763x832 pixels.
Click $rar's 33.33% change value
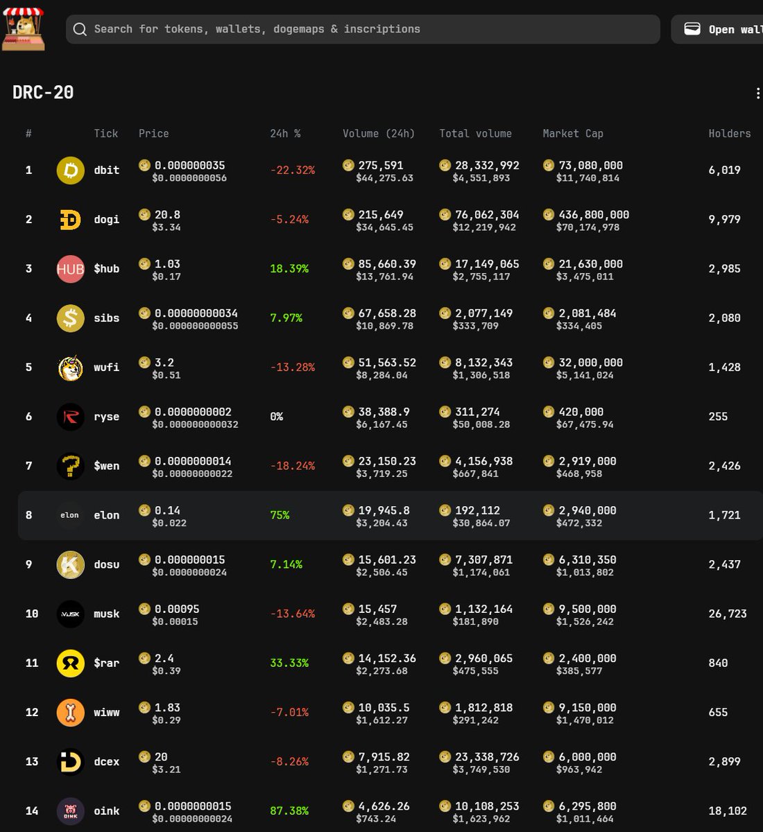click(289, 663)
